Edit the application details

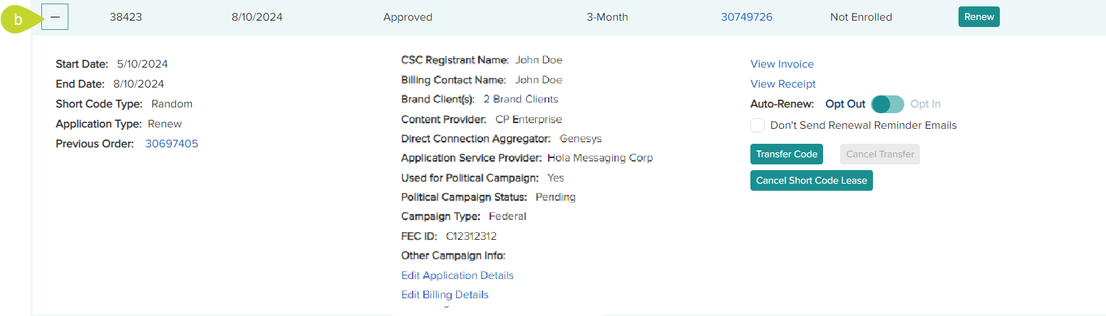point(457,275)
